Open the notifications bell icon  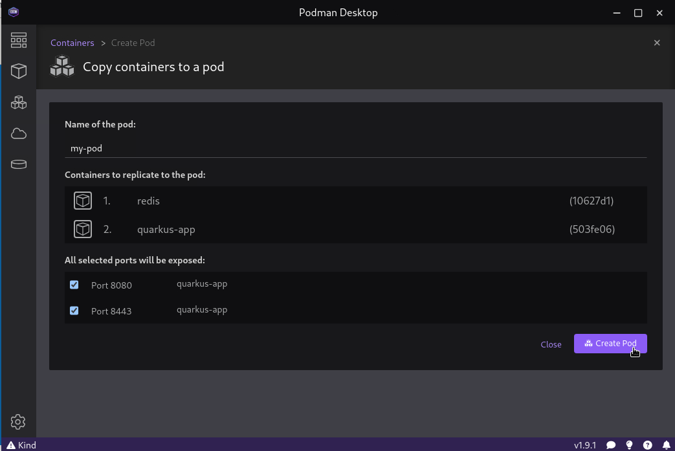(667, 445)
